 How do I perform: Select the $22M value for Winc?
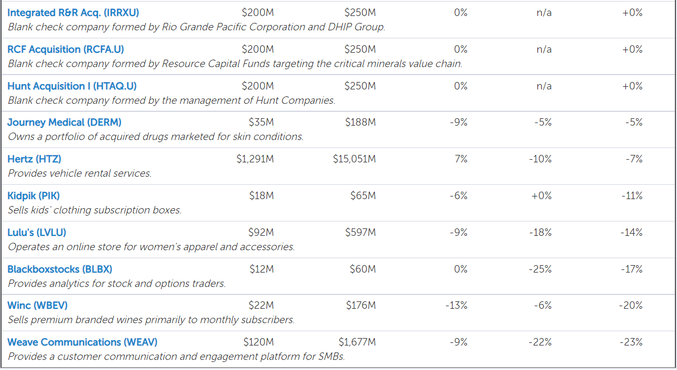(x=261, y=306)
